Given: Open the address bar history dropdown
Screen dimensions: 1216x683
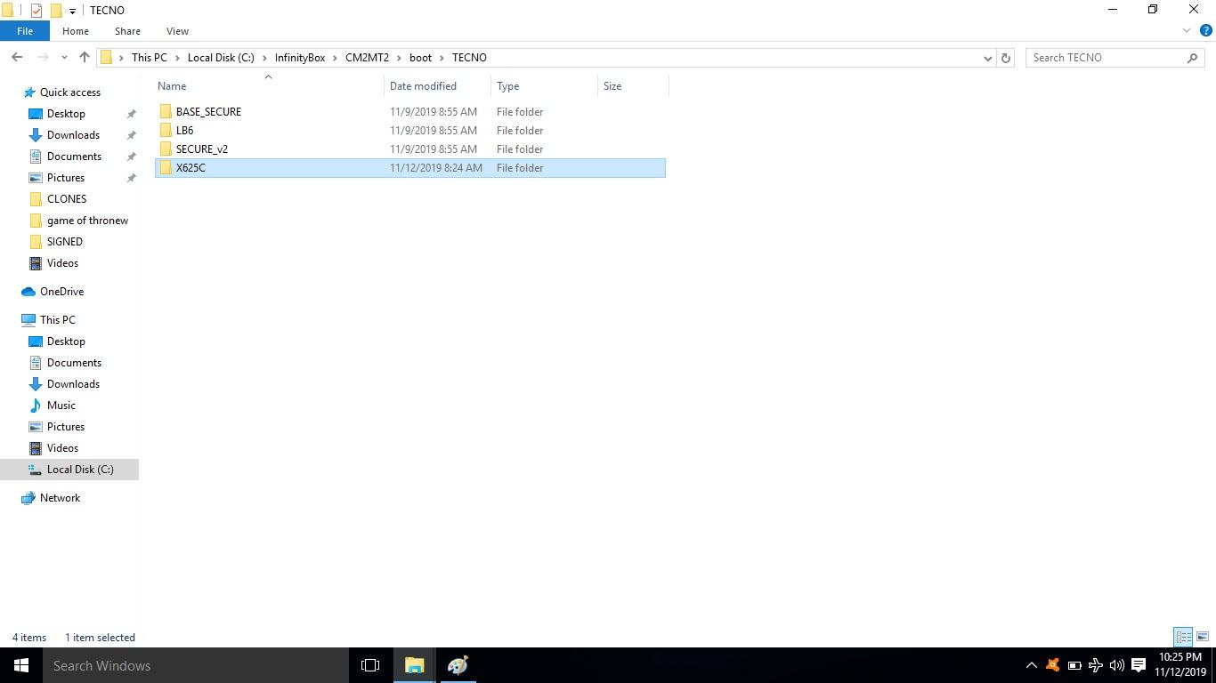Looking at the screenshot, I should click(x=987, y=58).
